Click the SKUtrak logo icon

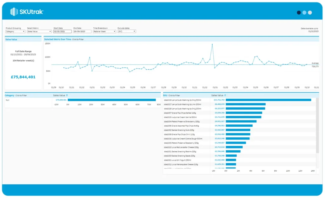coord(14,12)
